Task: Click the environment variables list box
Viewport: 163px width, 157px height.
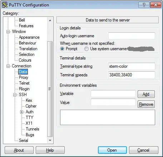Action: coord(108,118)
